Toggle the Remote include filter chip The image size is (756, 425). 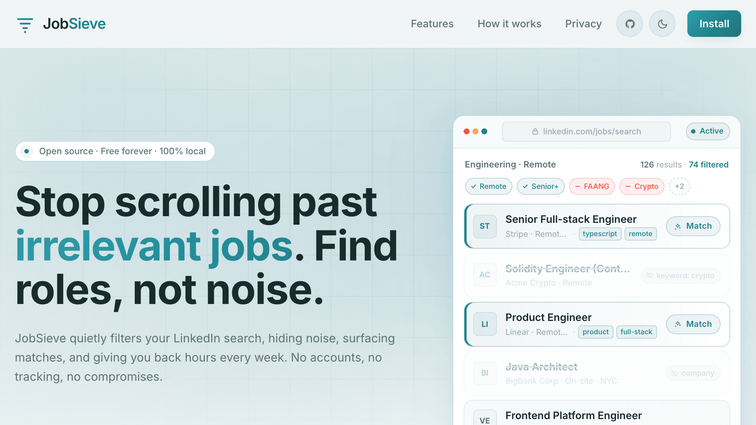(489, 186)
